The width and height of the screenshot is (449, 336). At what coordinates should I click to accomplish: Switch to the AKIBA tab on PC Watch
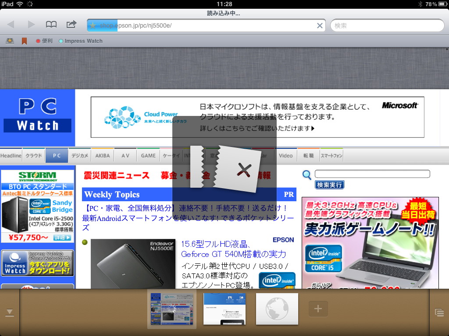tap(102, 155)
